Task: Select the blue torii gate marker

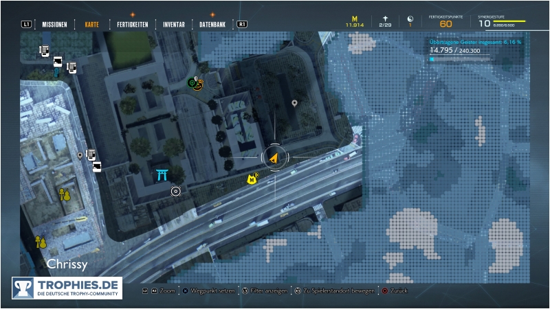Action: tap(162, 175)
